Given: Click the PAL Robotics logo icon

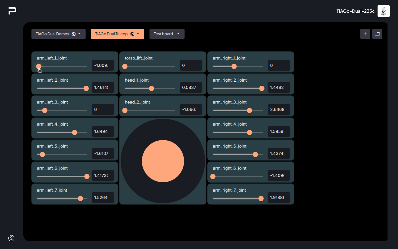Looking at the screenshot, I should coord(12,11).
